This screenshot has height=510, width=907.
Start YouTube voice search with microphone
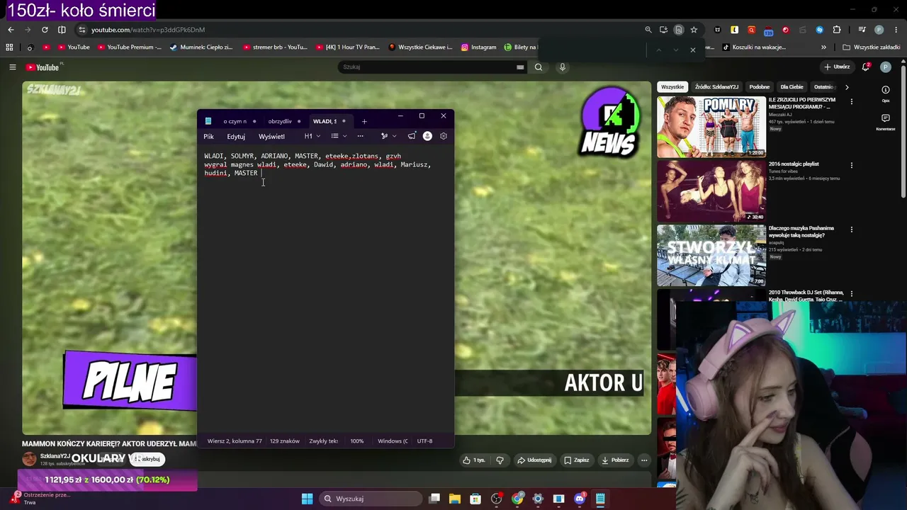pyautogui.click(x=563, y=67)
